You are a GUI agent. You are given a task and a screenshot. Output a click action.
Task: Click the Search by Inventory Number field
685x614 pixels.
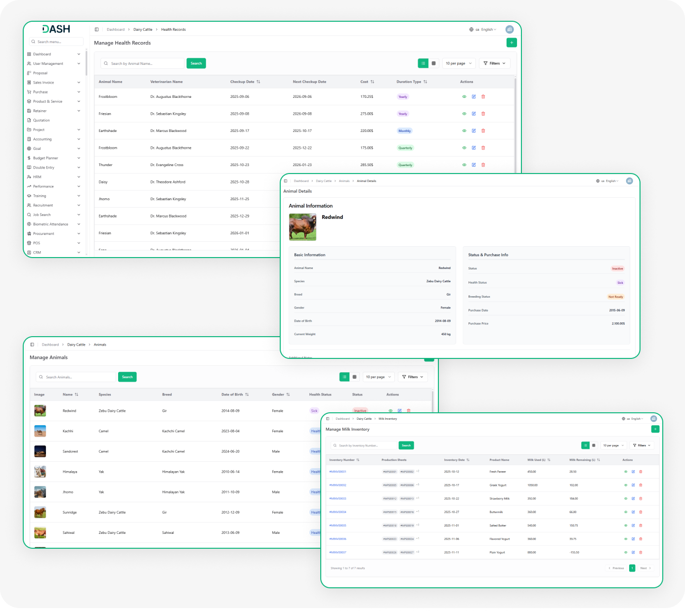(x=364, y=445)
